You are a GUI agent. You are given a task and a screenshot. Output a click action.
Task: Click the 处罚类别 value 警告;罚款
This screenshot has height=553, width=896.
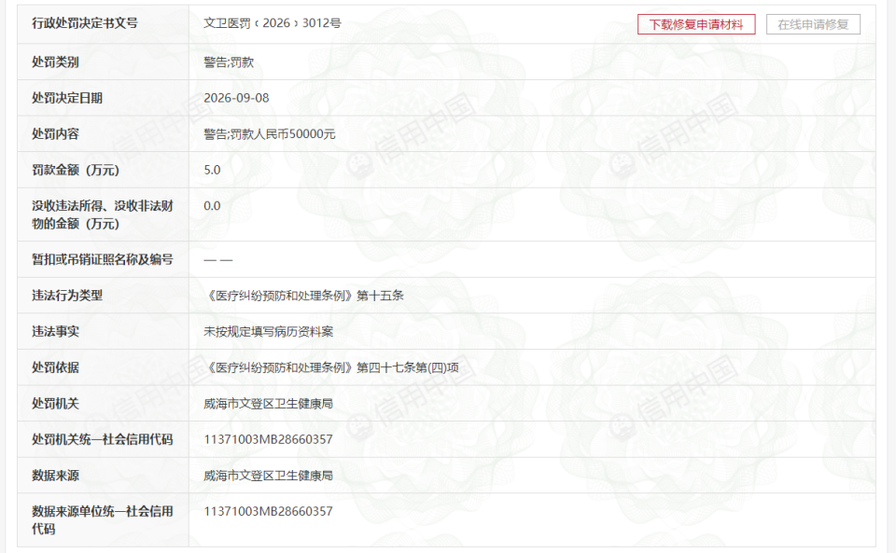pyautogui.click(x=229, y=62)
